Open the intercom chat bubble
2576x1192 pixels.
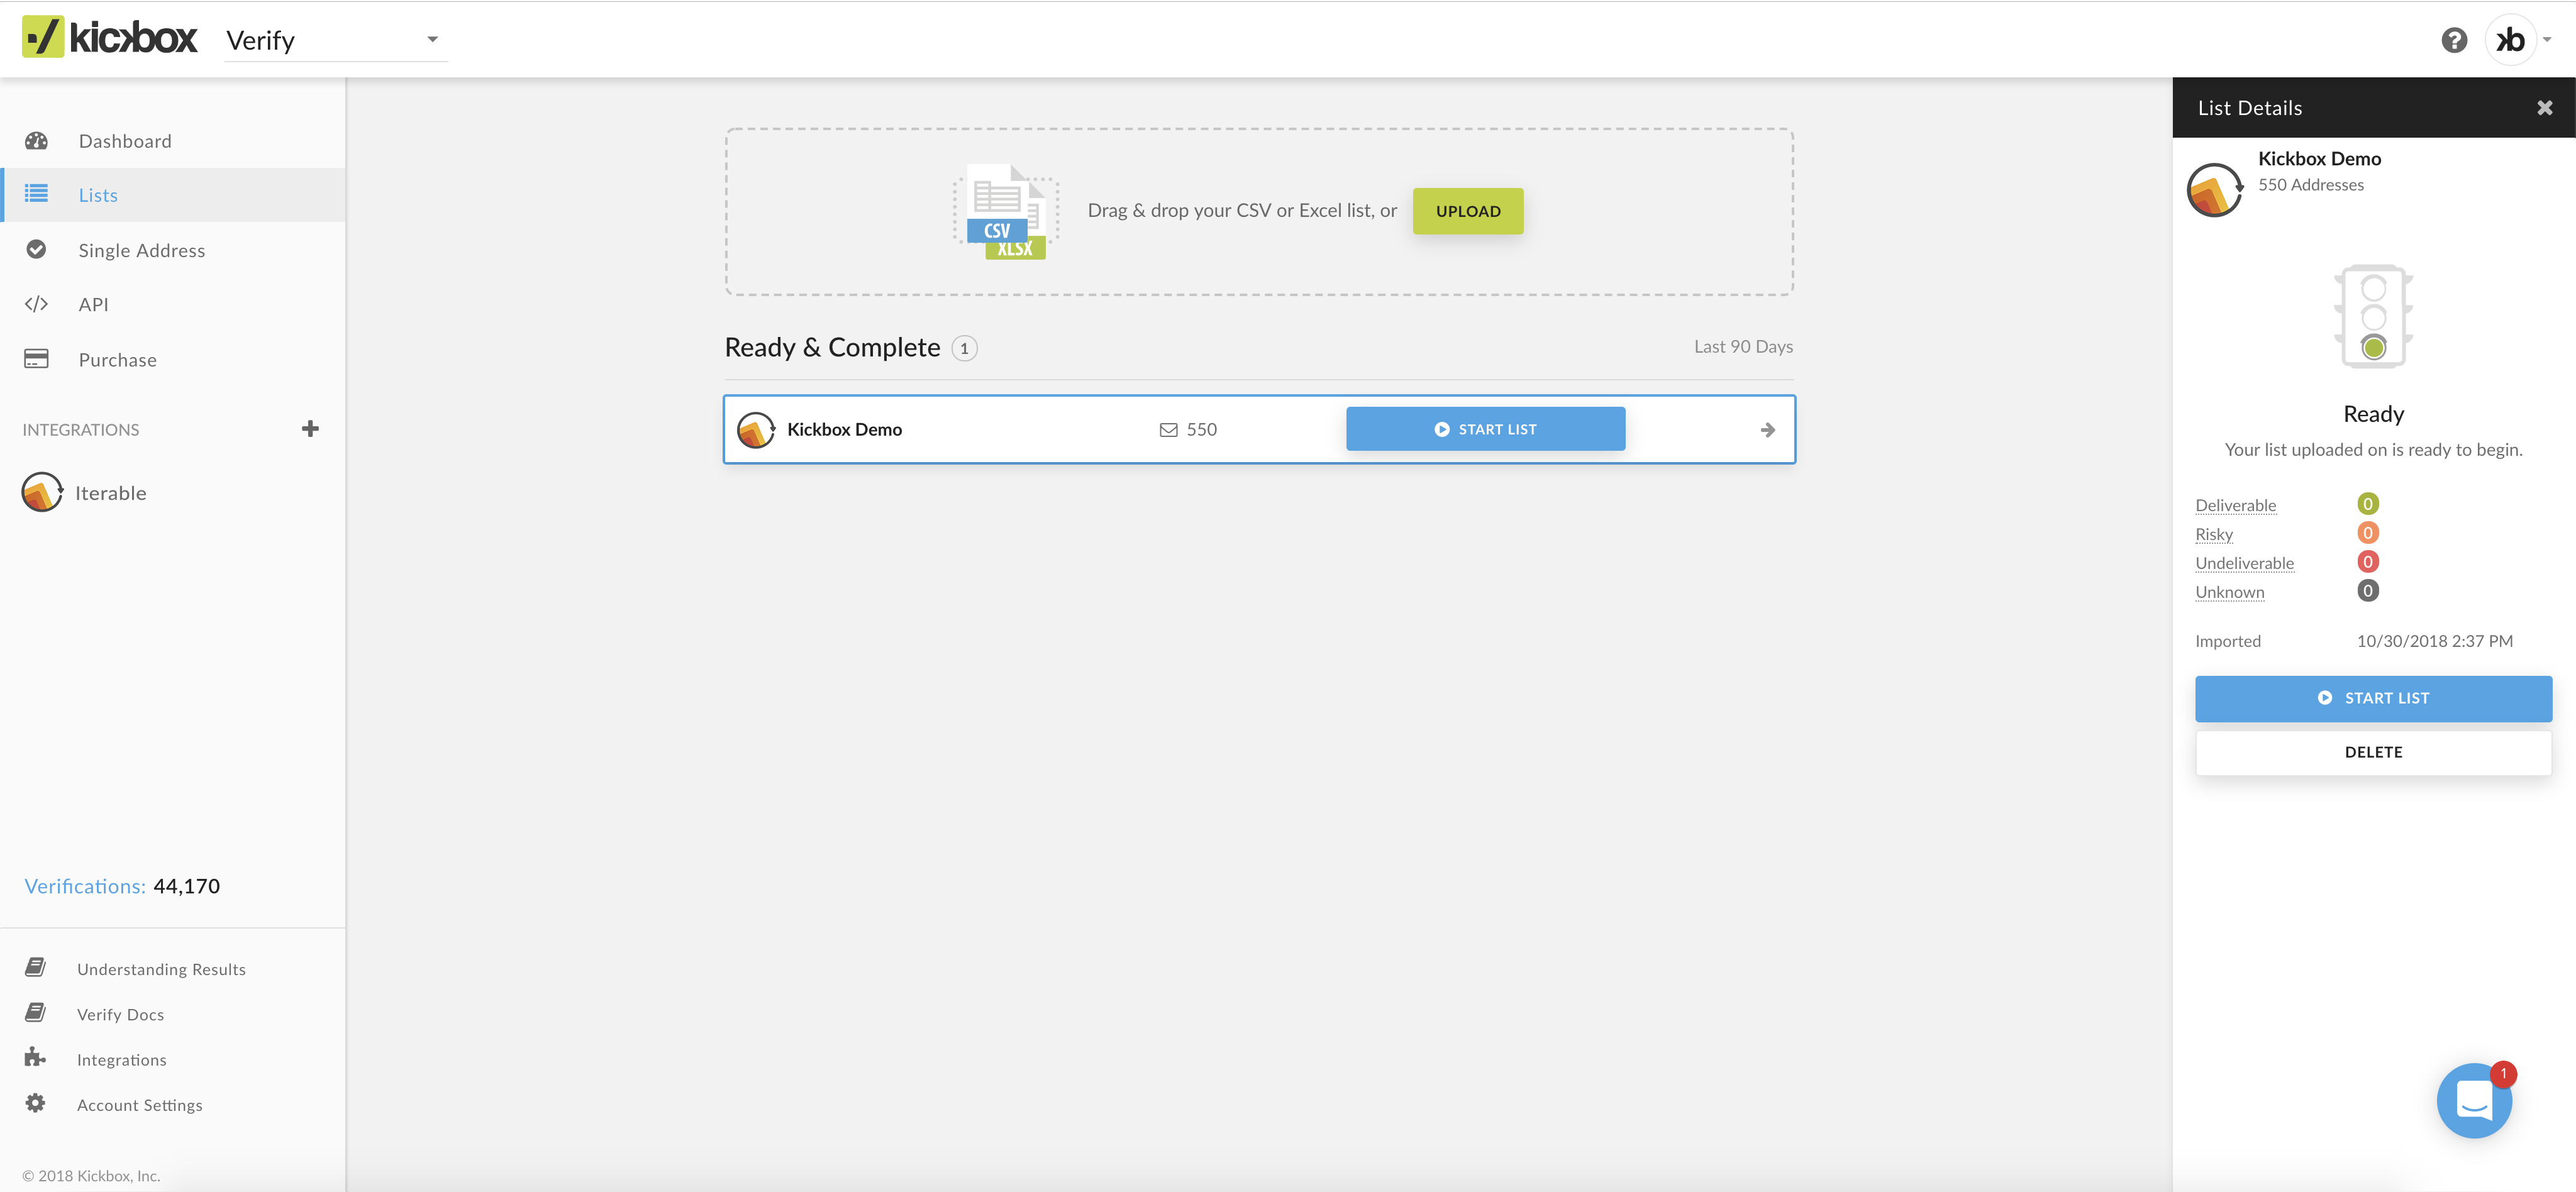pos(2474,1100)
